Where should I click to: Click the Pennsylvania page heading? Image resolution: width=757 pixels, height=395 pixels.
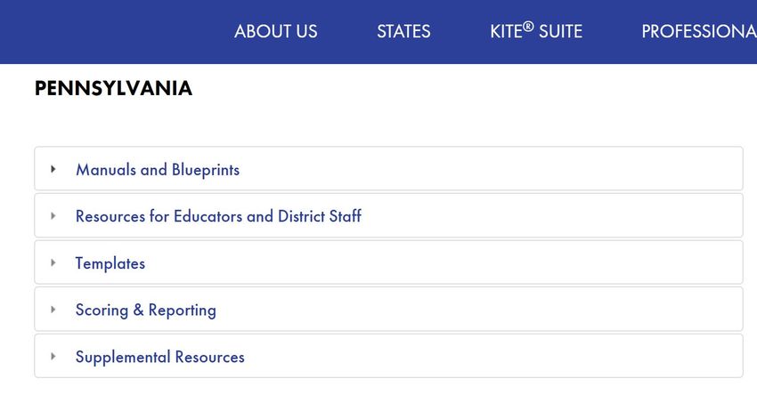coord(113,89)
